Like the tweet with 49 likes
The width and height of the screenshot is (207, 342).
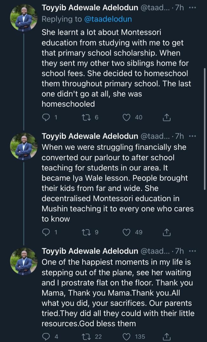pos(127,232)
